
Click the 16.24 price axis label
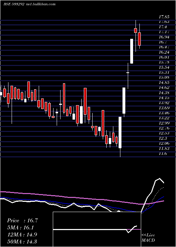pyautogui.click(x=164, y=53)
